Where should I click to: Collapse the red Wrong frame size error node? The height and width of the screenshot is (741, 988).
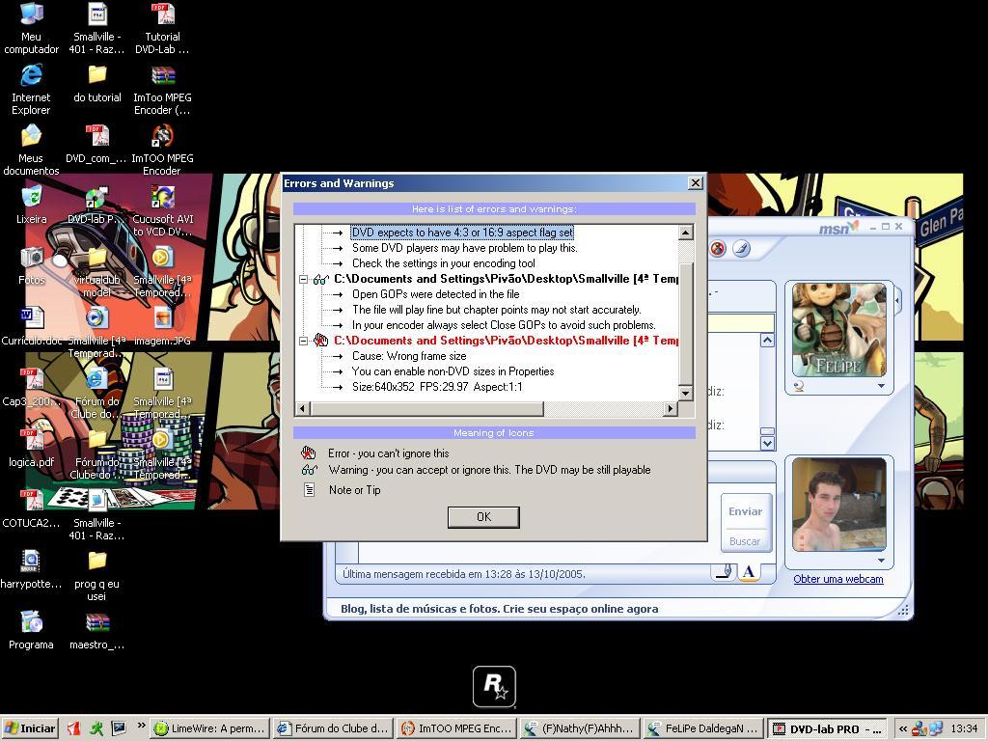click(x=303, y=341)
